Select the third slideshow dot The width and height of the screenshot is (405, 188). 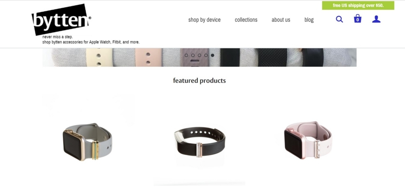199,55
